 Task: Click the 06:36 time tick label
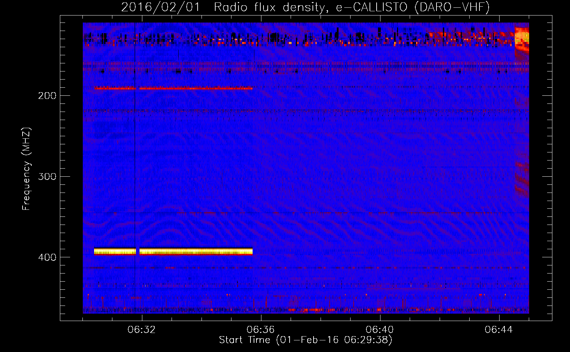click(x=261, y=330)
